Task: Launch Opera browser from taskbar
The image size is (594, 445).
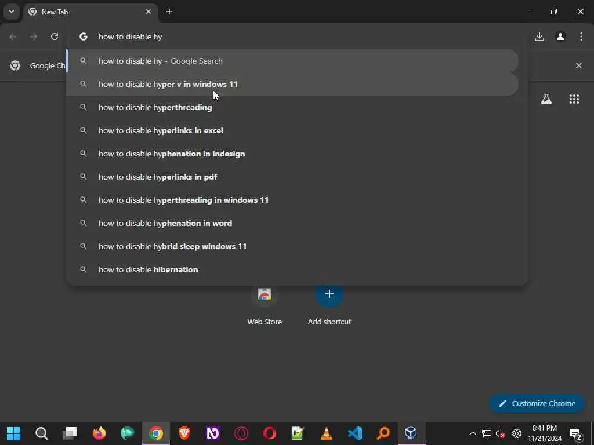Action: click(269, 433)
